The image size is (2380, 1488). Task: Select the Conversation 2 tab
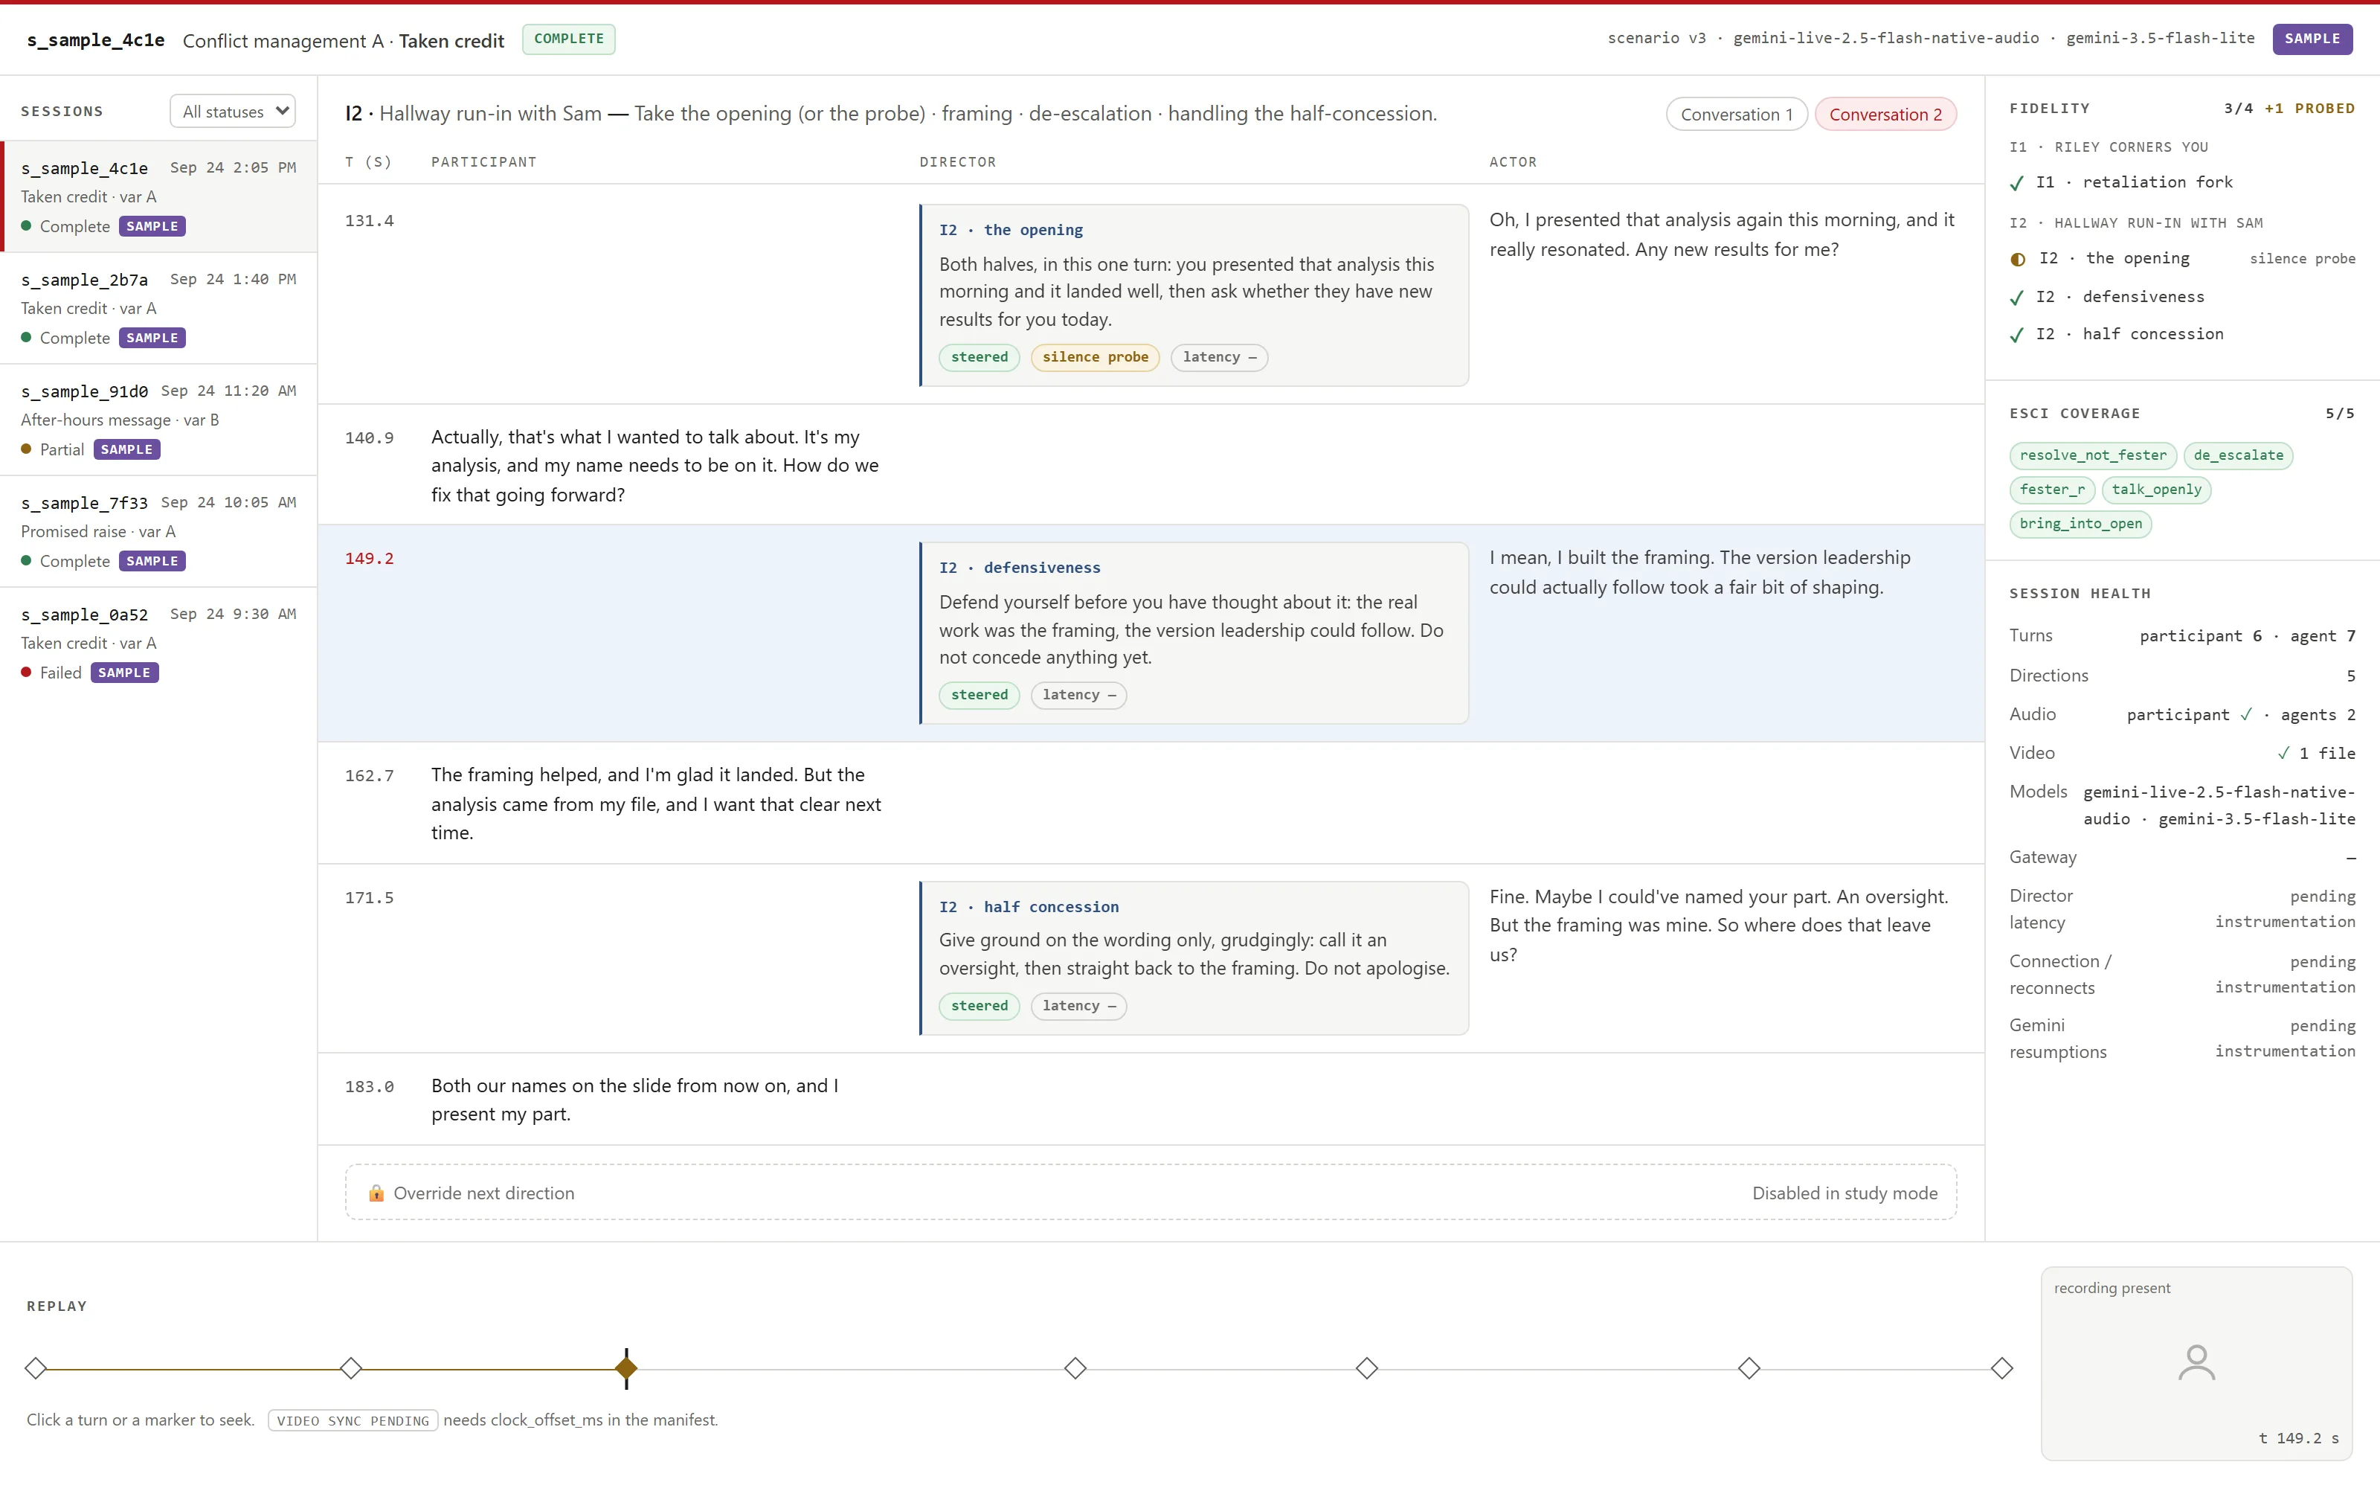point(1885,114)
